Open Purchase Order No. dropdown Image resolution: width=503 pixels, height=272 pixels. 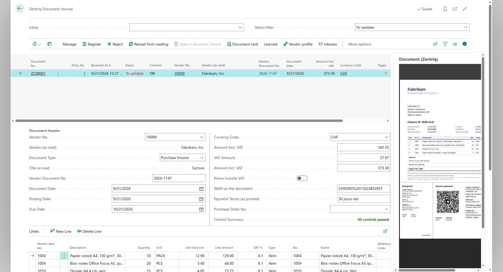[387, 209]
